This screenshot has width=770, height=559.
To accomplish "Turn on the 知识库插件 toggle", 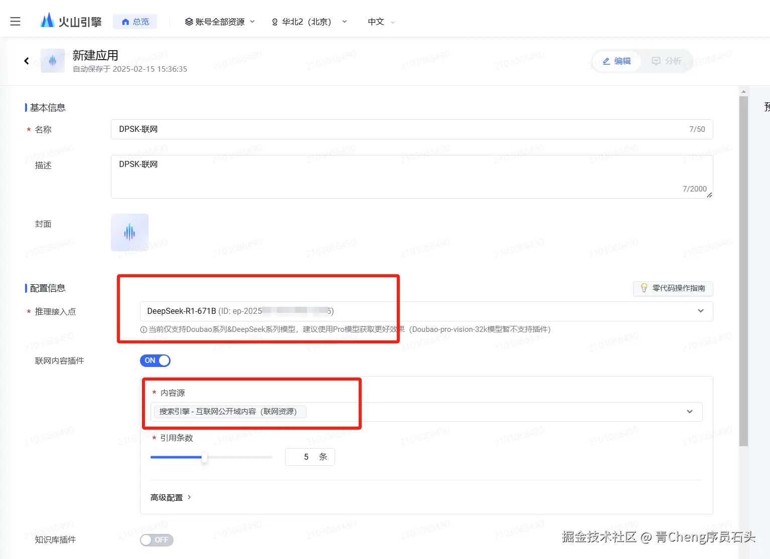I will [x=157, y=540].
